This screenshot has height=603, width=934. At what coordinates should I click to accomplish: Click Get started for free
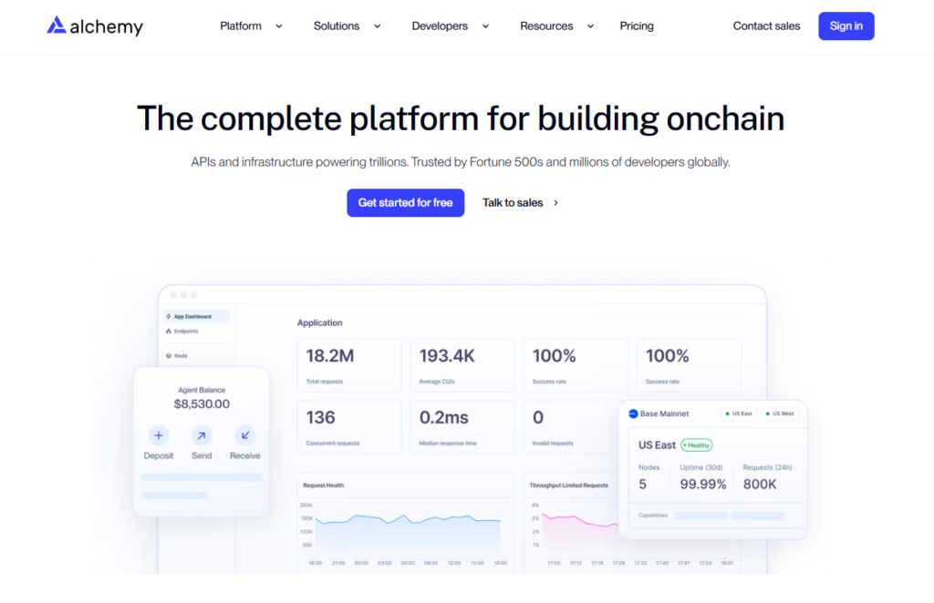405,203
